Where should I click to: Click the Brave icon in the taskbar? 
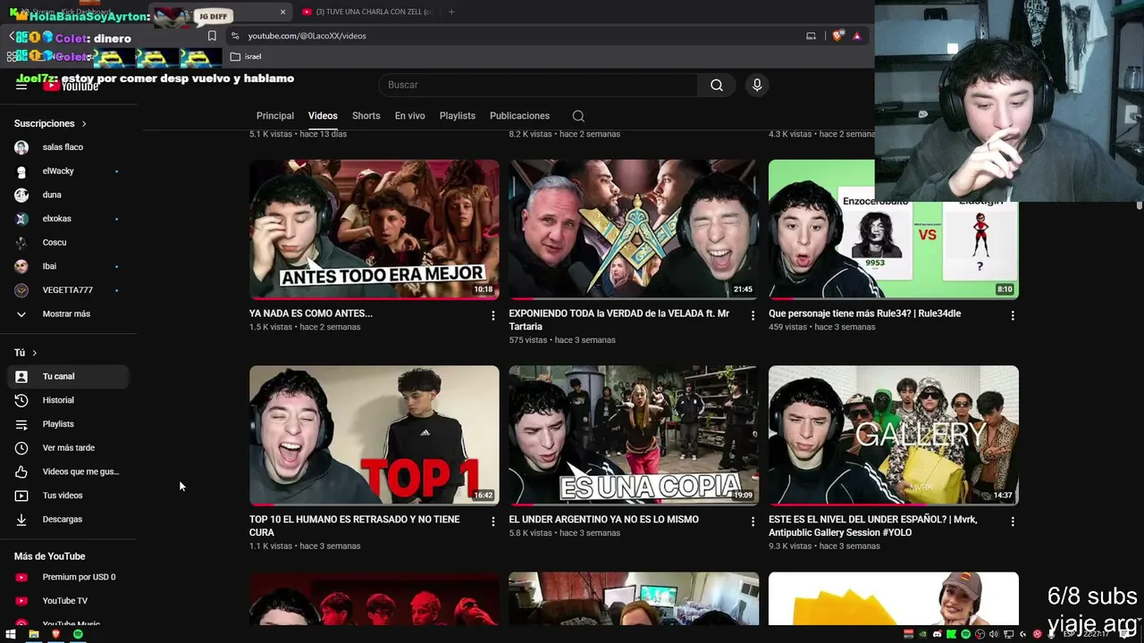click(x=55, y=634)
